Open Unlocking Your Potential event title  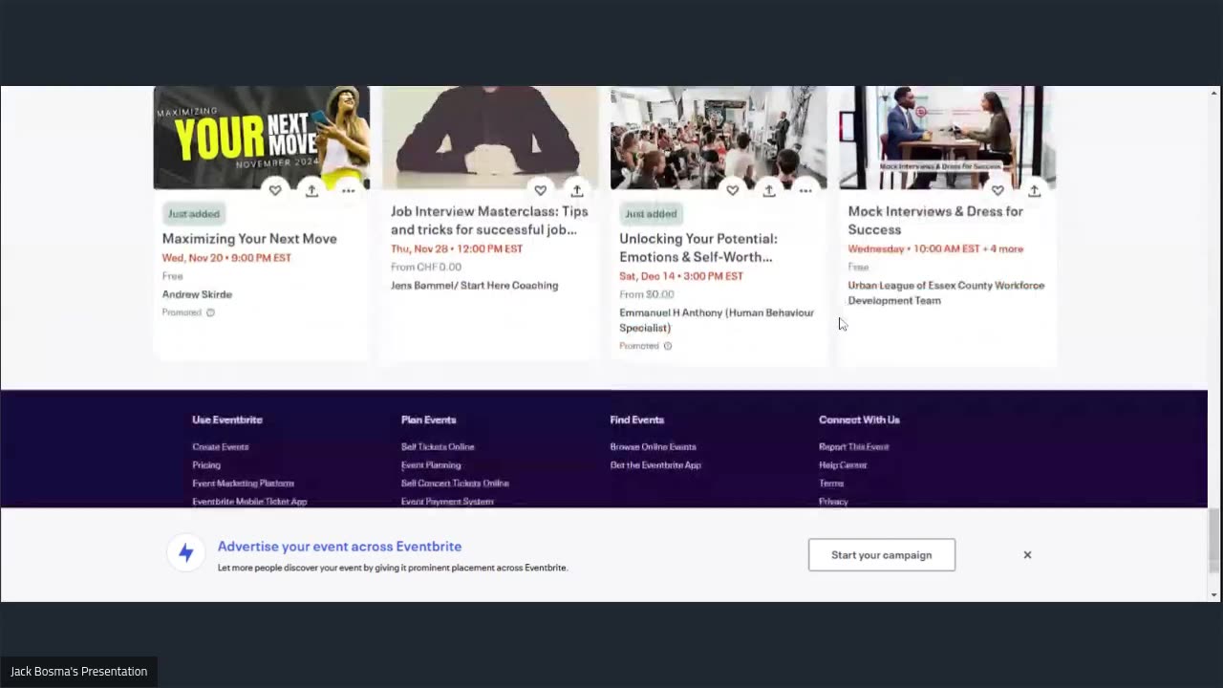point(698,247)
